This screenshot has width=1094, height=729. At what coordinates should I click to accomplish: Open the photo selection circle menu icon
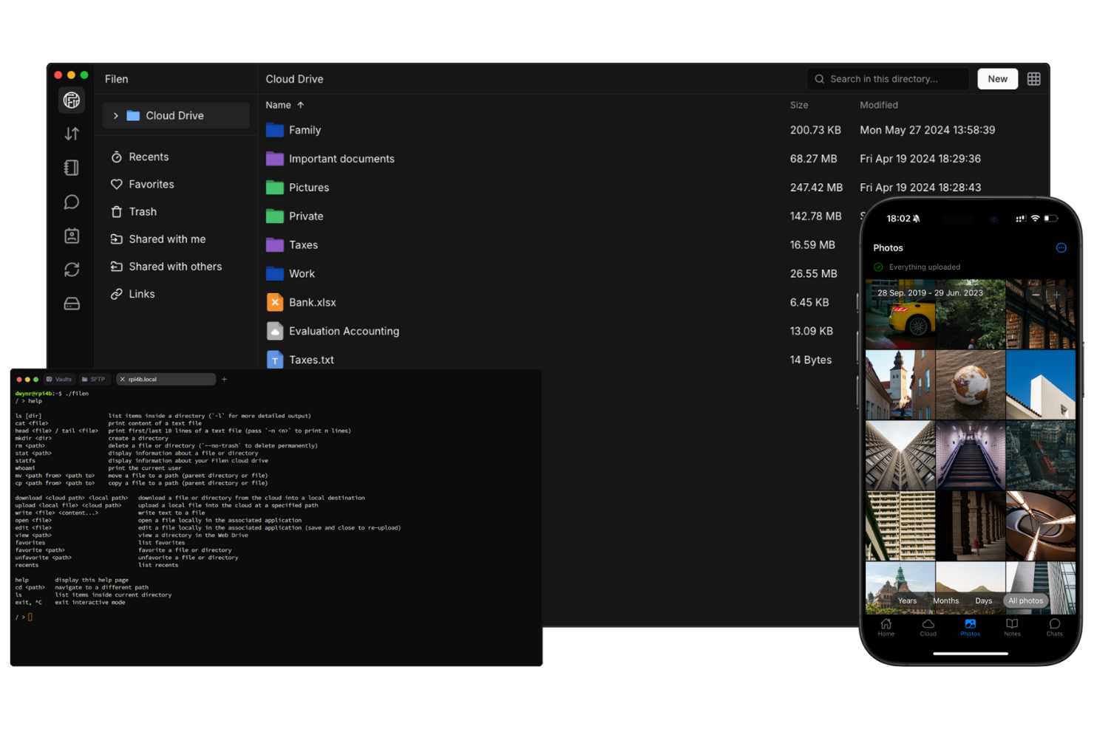1062,247
